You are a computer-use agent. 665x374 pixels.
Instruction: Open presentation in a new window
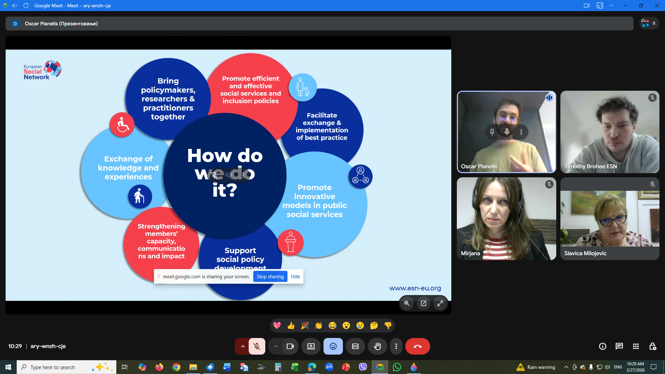[423, 303]
